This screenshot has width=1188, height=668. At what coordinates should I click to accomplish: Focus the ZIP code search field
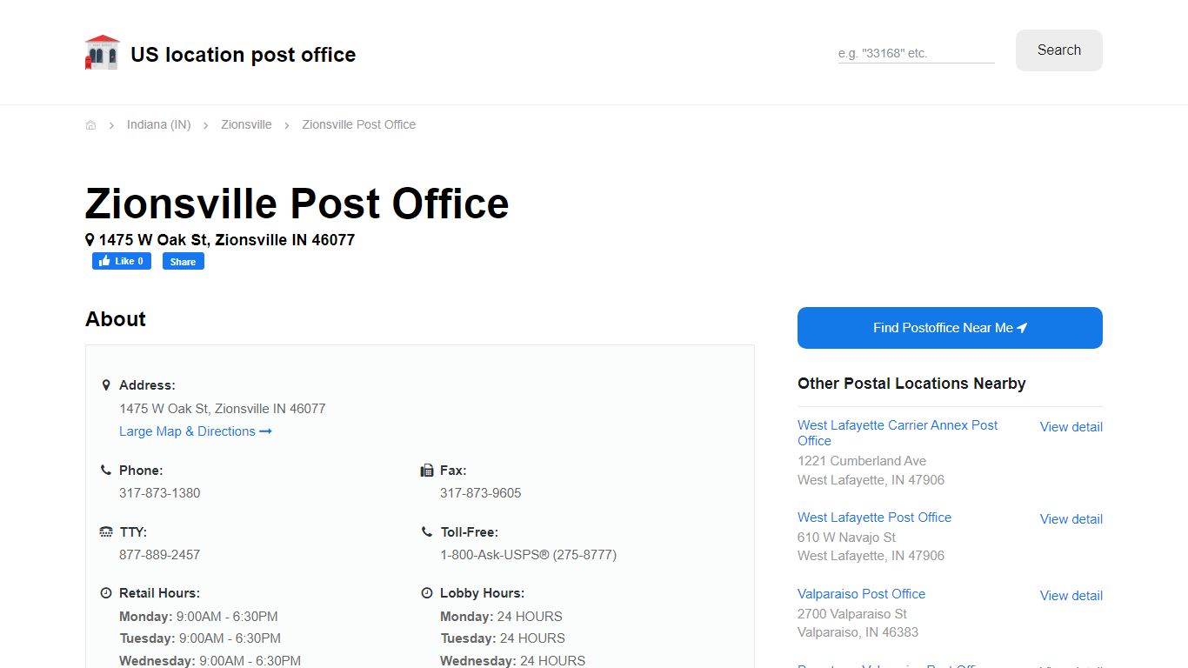coord(916,53)
